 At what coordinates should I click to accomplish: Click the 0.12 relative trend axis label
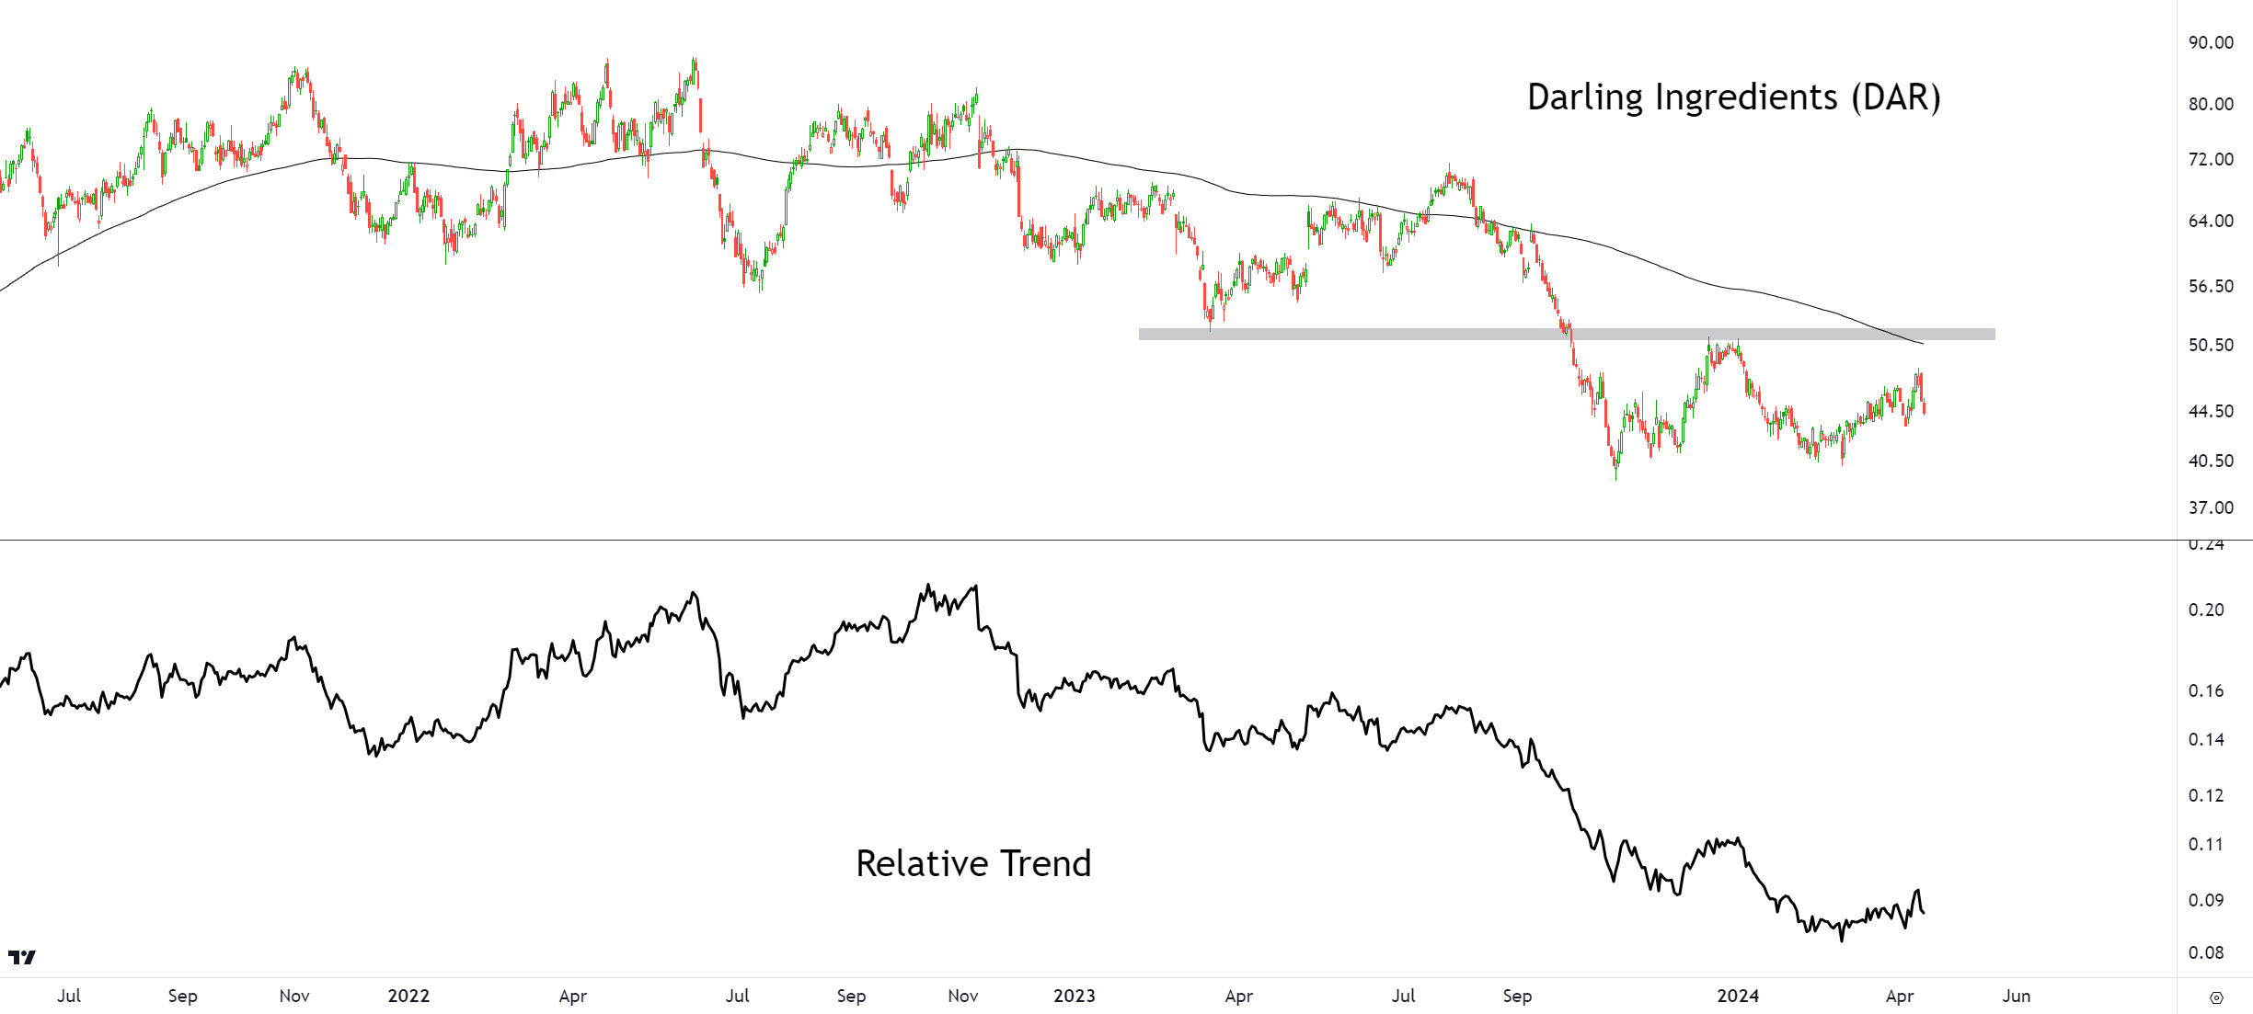2206,795
